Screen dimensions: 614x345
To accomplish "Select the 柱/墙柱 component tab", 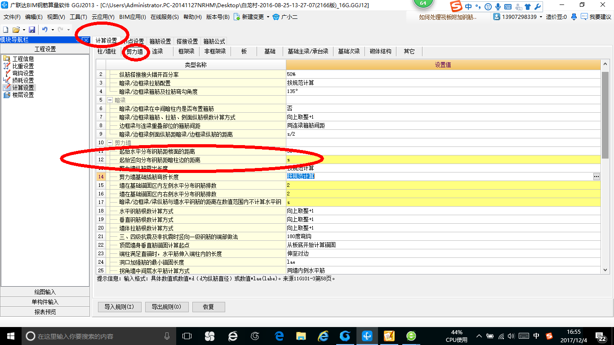I will pos(107,52).
